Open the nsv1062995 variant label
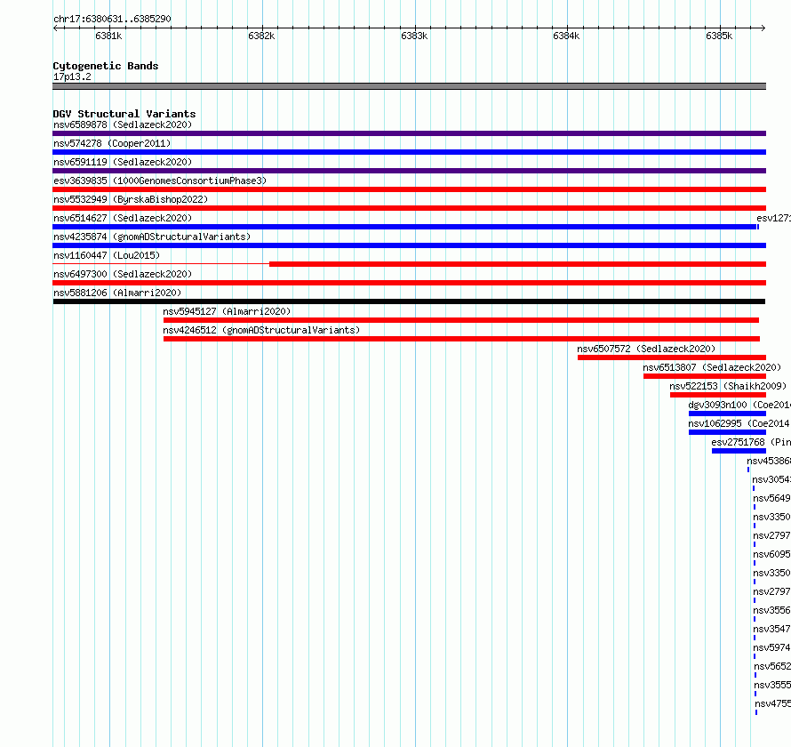The height and width of the screenshot is (747, 791). click(739, 423)
